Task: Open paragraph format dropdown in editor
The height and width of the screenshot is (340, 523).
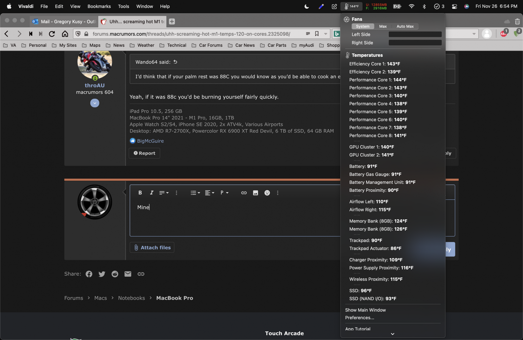Action: coord(224,193)
